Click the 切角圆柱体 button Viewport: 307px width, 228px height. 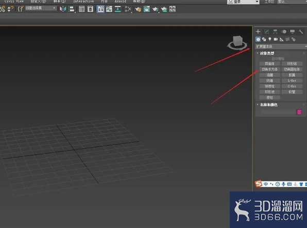coord(292,69)
